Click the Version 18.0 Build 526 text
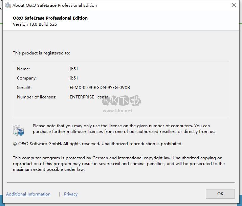 (x=35, y=24)
